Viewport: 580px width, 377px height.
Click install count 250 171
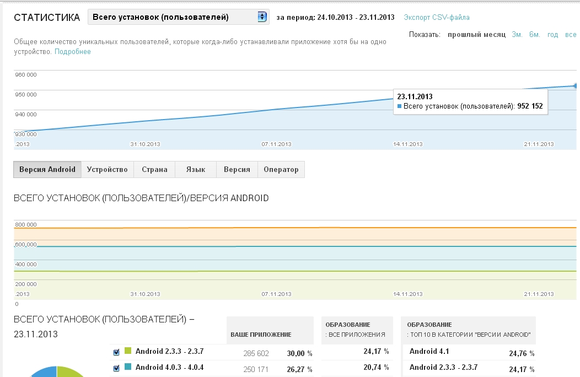click(256, 369)
